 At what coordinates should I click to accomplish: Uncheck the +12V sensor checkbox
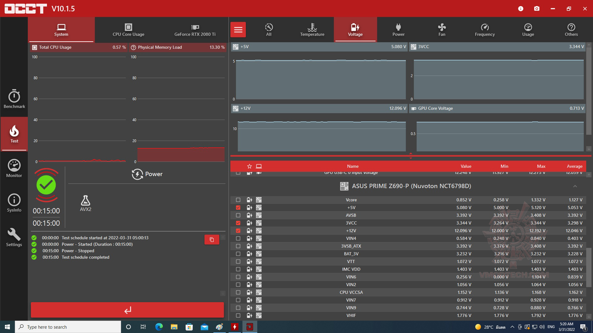tap(238, 231)
